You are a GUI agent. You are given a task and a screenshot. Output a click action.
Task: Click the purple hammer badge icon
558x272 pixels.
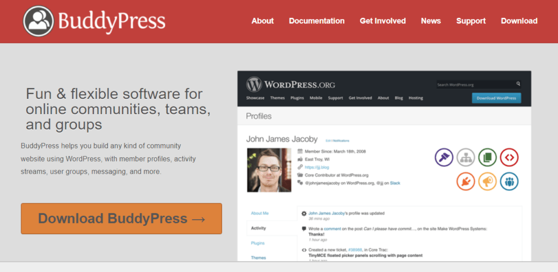(x=444, y=157)
